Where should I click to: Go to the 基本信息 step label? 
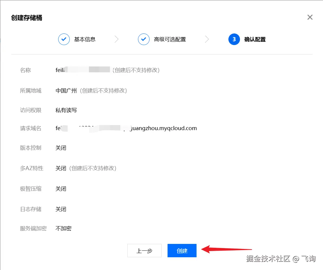tap(85, 39)
